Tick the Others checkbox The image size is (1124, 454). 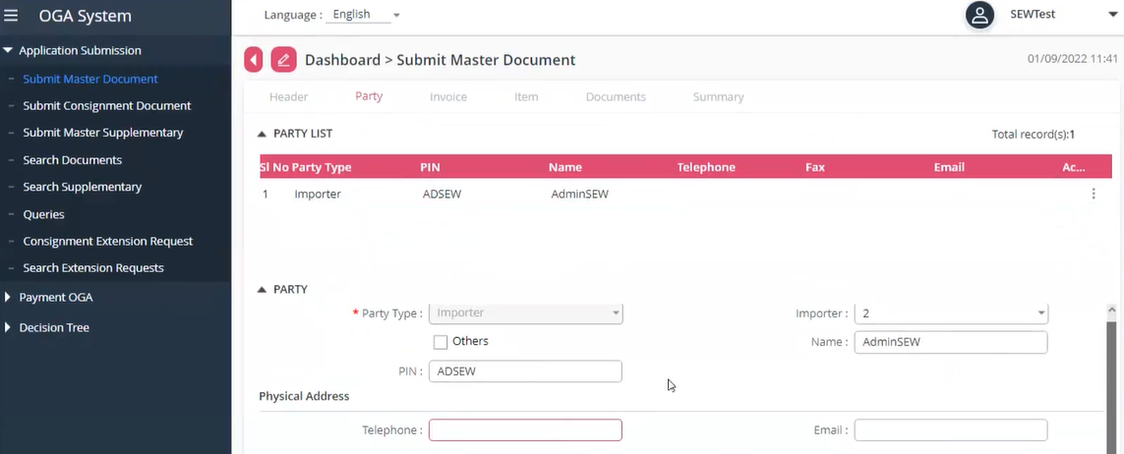[441, 342]
